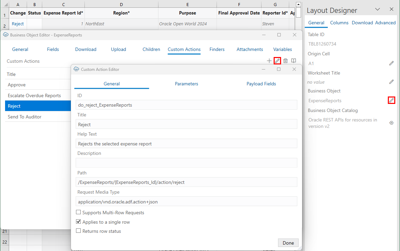Screen dimensions: 400x251
Task: Click inside the Help Text field
Action: click(186, 143)
